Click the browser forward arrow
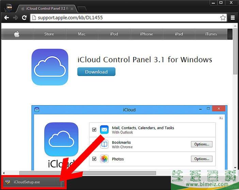The image size is (239, 190). pos(15,18)
